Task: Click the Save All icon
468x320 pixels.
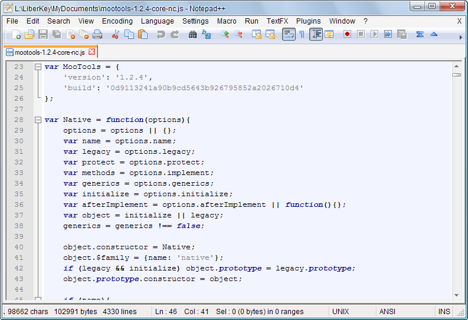Action: (57, 35)
